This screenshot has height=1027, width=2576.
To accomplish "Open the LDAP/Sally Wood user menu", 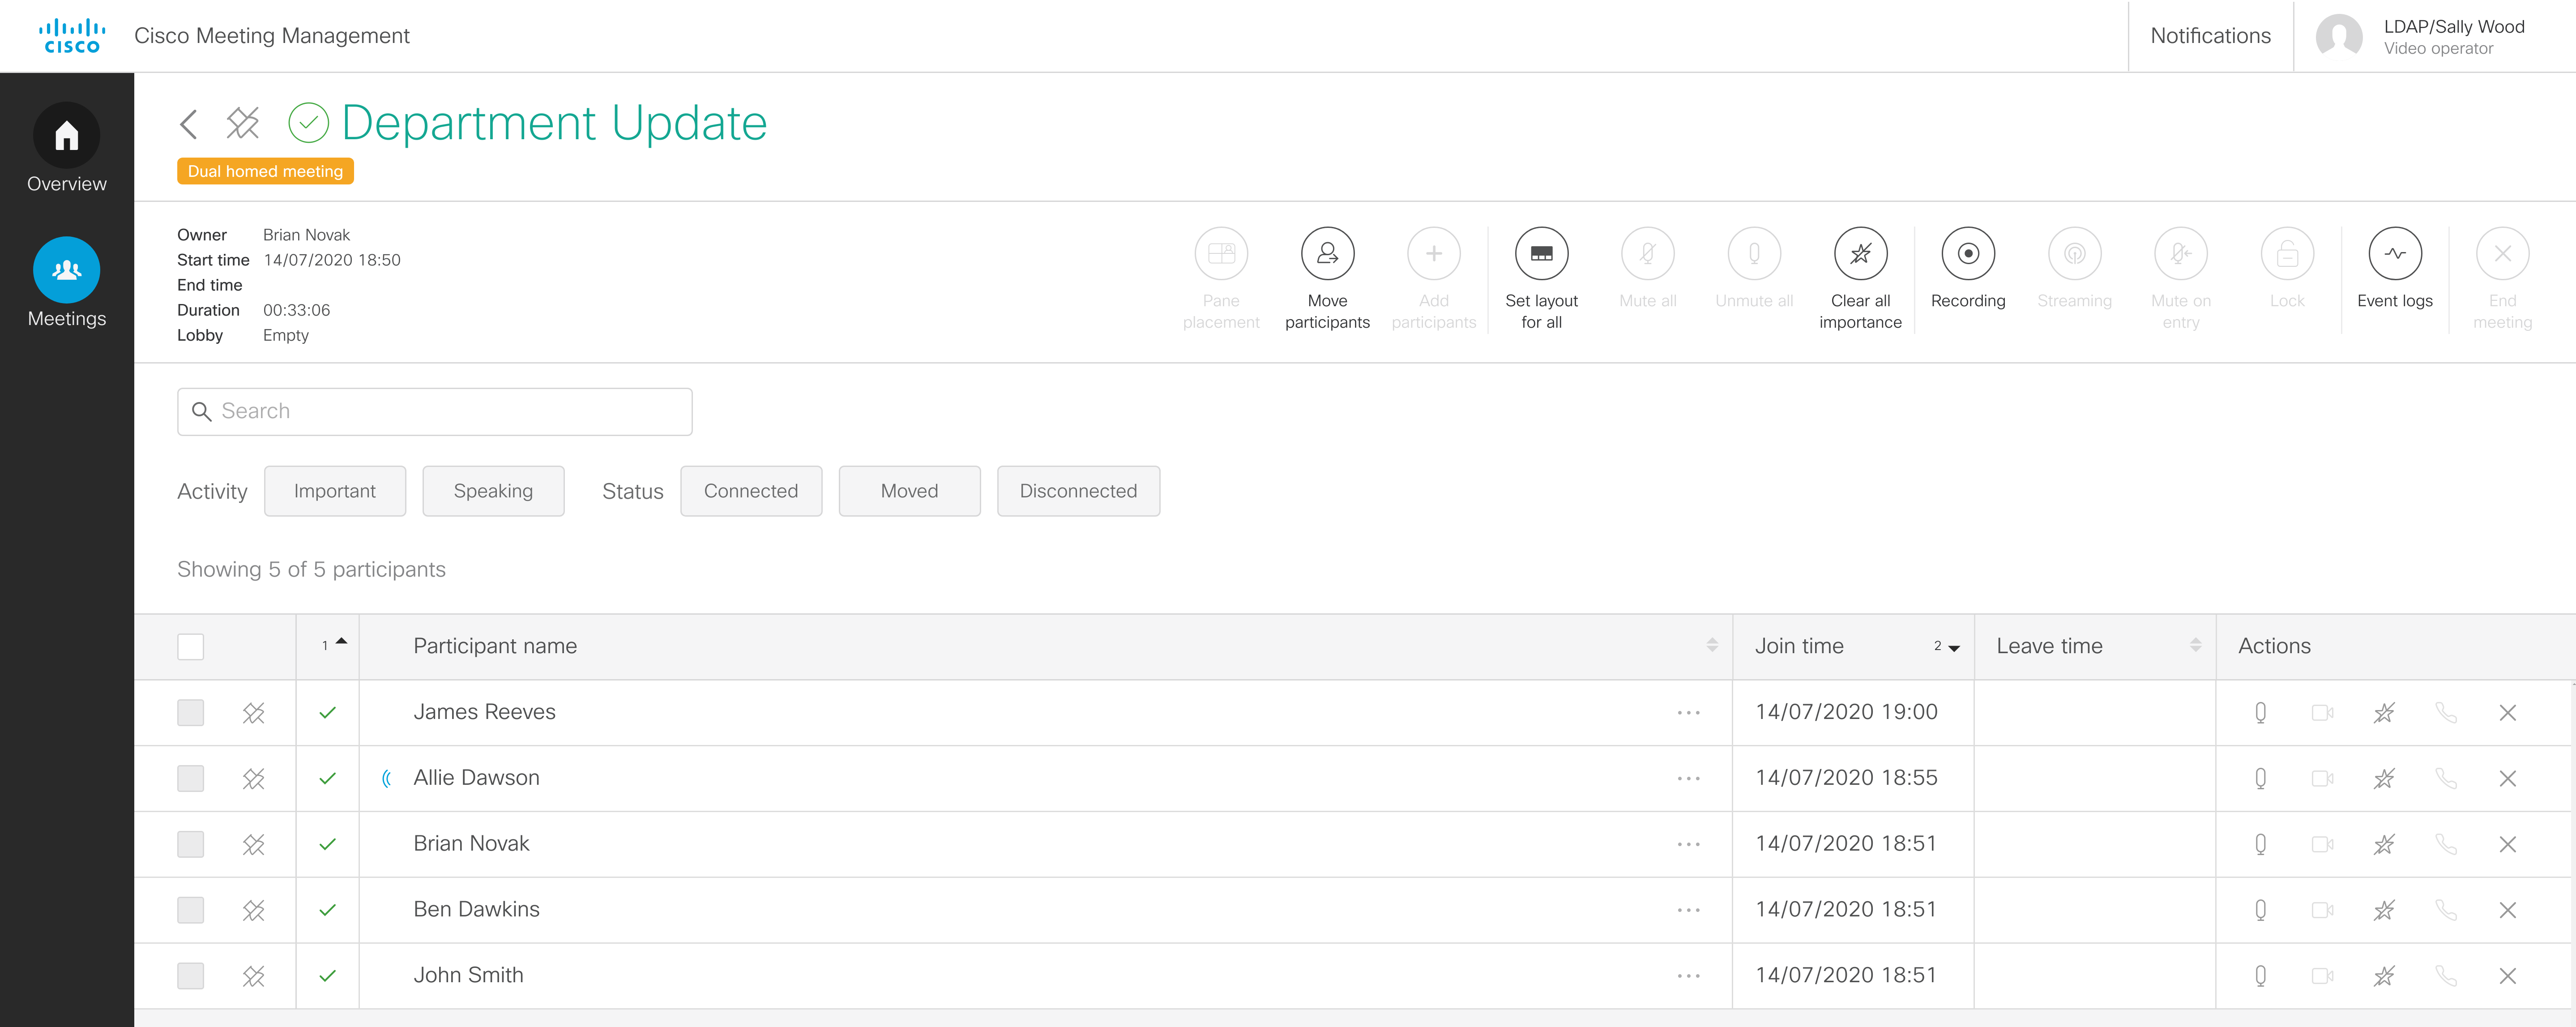I will click(2453, 37).
